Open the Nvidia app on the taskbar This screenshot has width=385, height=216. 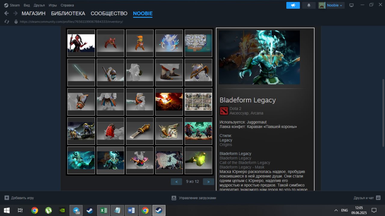click(62, 210)
